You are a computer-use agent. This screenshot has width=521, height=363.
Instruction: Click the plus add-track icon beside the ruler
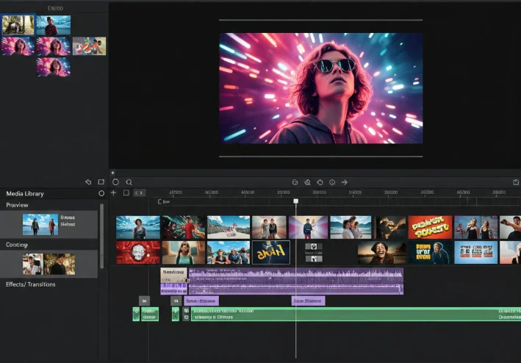point(114,193)
